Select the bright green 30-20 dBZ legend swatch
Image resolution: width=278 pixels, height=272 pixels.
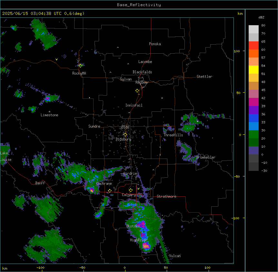(253, 134)
